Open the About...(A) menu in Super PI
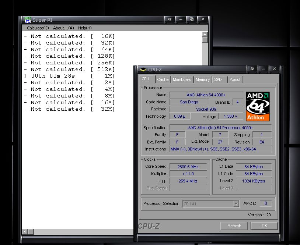 tap(63, 28)
